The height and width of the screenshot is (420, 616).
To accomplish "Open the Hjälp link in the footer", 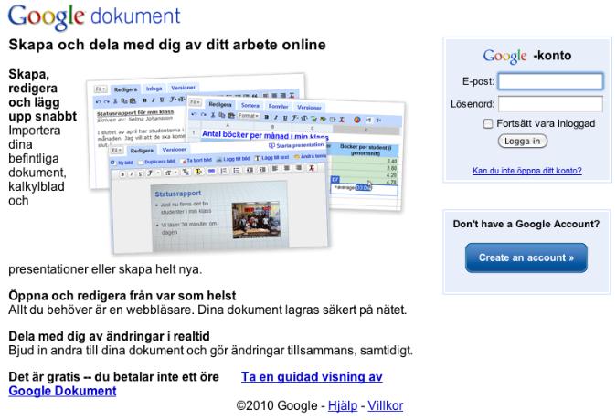I will (343, 405).
